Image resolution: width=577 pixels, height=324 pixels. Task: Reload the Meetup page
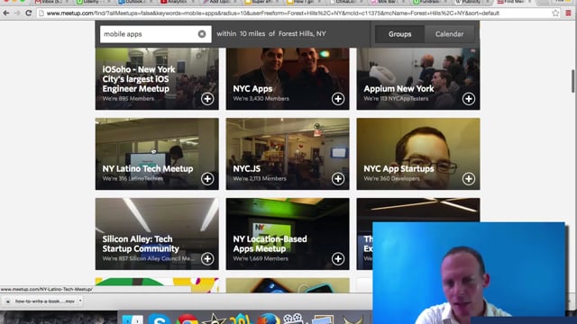28,13
